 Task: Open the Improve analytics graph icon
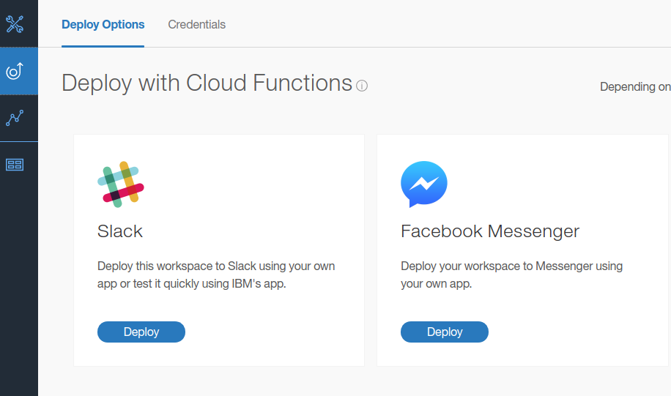click(15, 118)
